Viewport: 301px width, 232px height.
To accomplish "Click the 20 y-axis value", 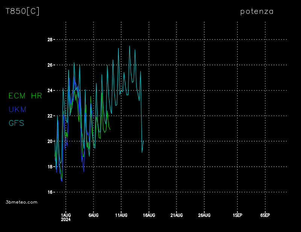I will (x=50, y=142).
